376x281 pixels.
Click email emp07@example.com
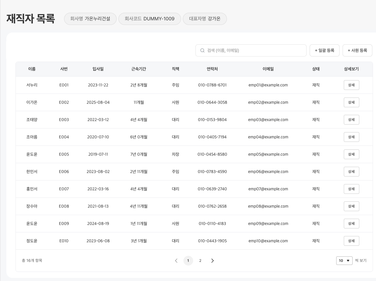click(268, 189)
